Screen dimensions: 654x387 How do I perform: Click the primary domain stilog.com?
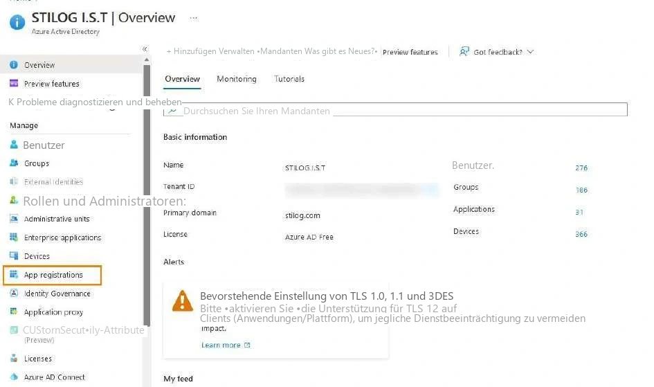pyautogui.click(x=302, y=215)
